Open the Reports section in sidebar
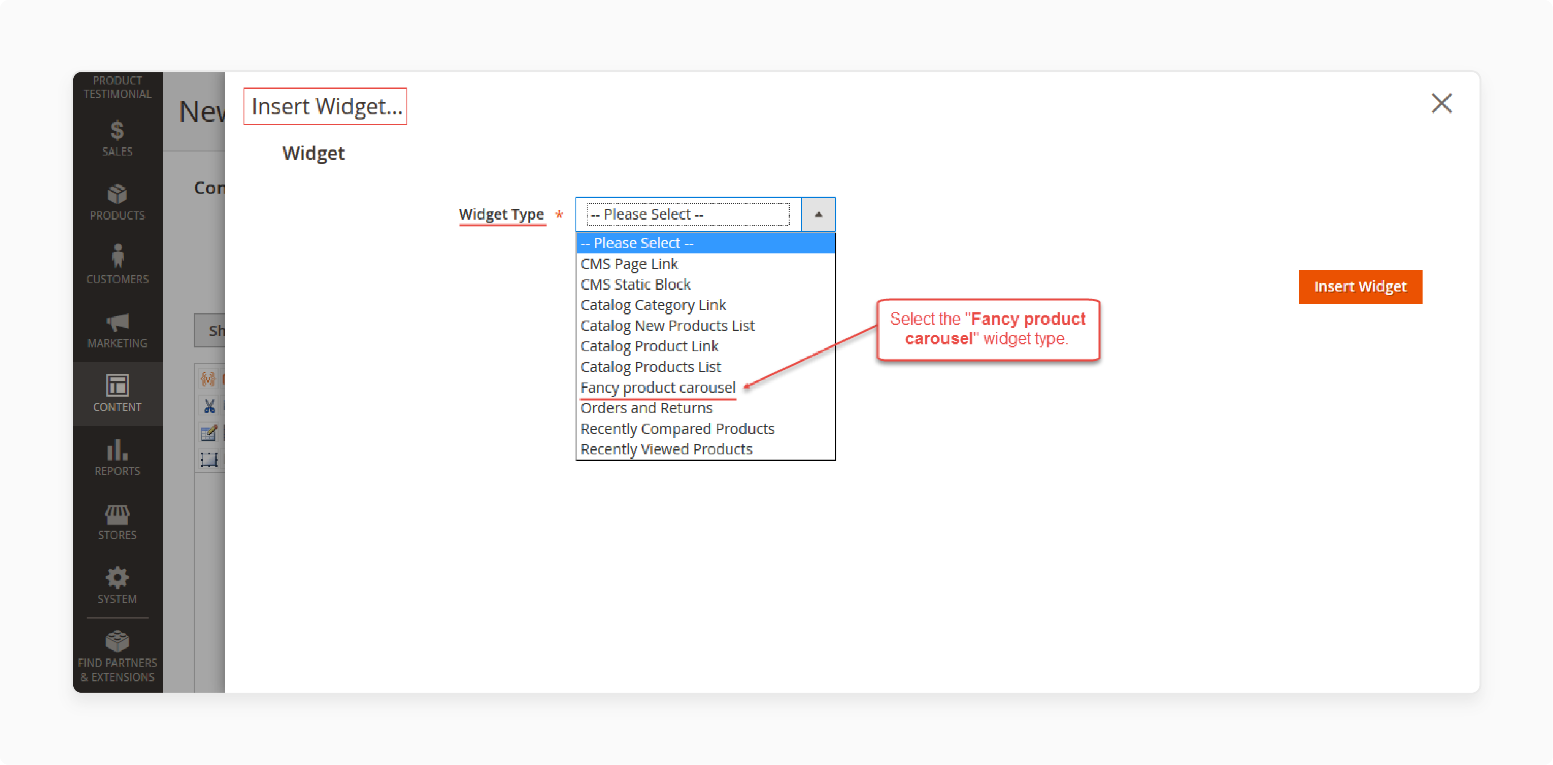The height and width of the screenshot is (765, 1553). (117, 457)
